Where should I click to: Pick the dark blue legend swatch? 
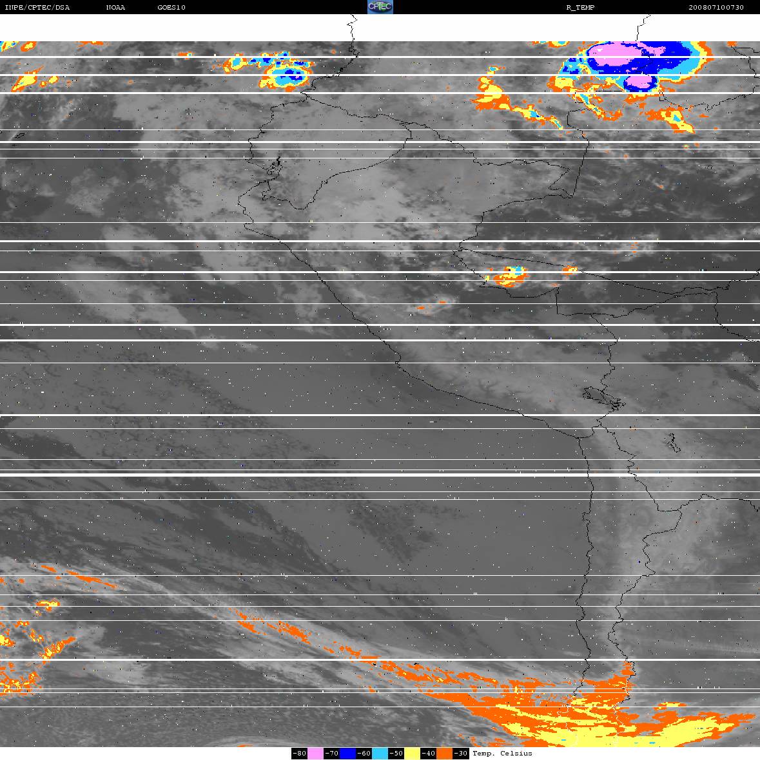(347, 753)
